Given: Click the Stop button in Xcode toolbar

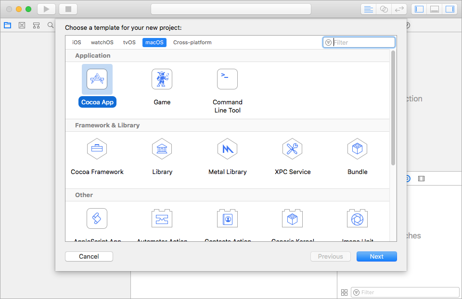Looking at the screenshot, I should [68, 9].
